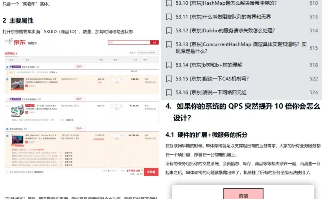Screen dimensions: 322x199
Task: Click the red 去结算 checkout button
Action: click(x=151, y=172)
